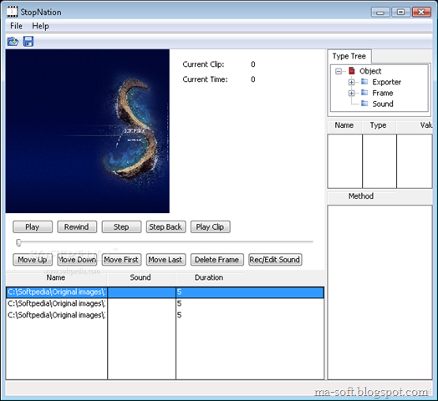This screenshot has width=438, height=401.
Task: Open the Help menu
Action: click(40, 26)
